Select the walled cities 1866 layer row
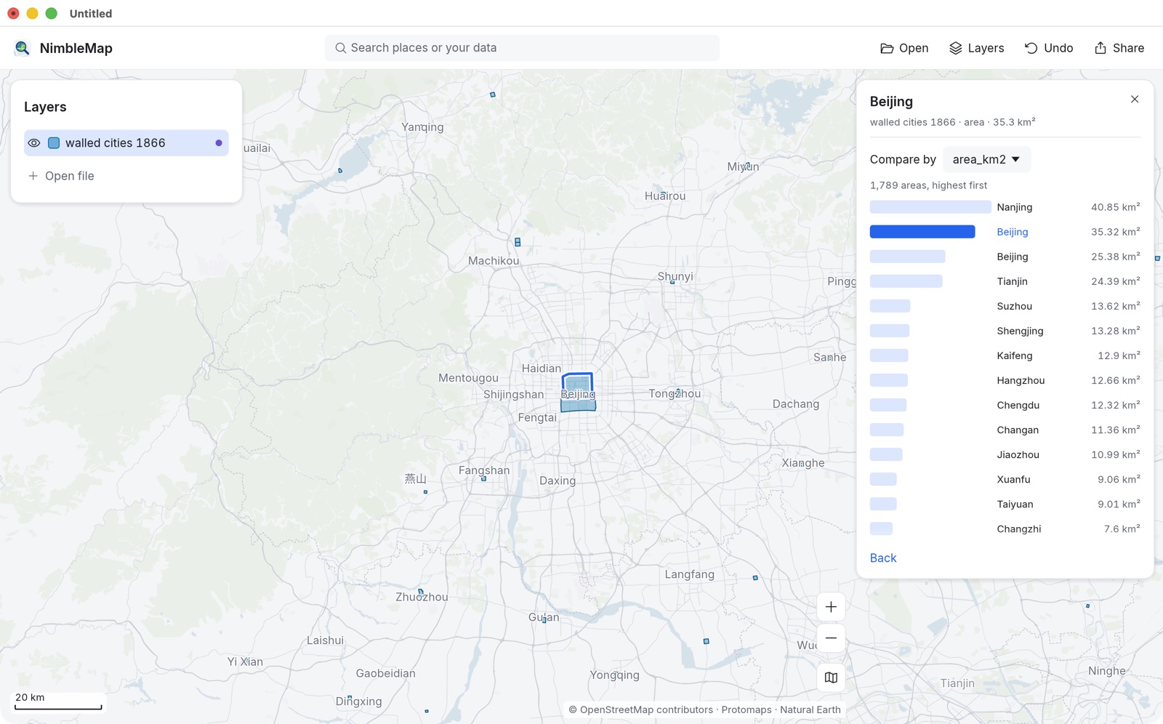Screen dimensions: 1163x724 (126, 143)
